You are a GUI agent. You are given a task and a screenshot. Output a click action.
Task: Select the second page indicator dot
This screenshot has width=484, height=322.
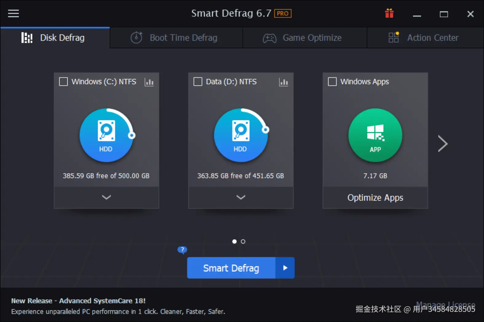[243, 242]
